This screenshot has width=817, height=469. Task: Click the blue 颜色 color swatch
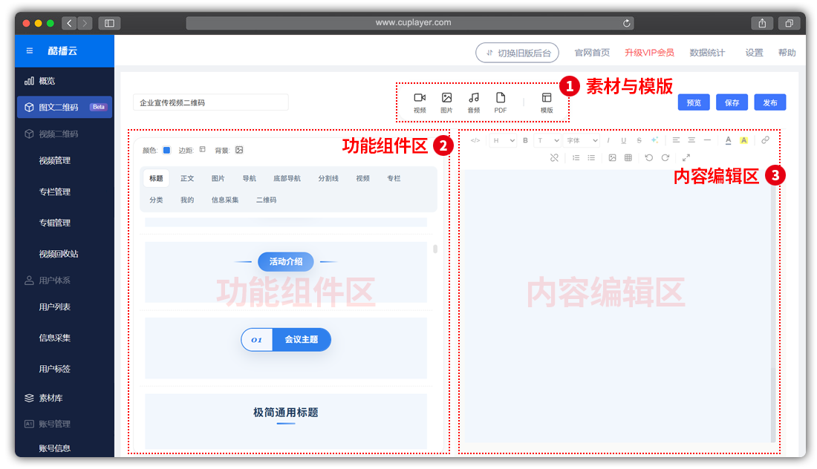point(166,150)
